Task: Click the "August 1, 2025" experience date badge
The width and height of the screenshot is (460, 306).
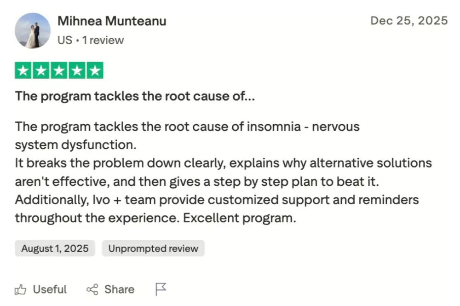Action: coord(55,249)
